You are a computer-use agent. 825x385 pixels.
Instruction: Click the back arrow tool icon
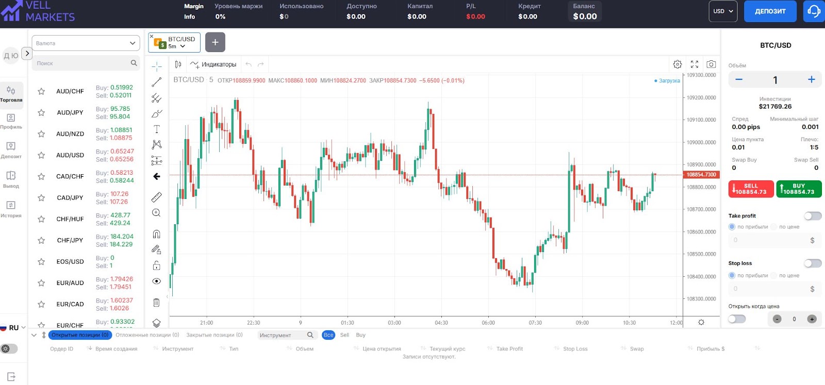tap(157, 176)
